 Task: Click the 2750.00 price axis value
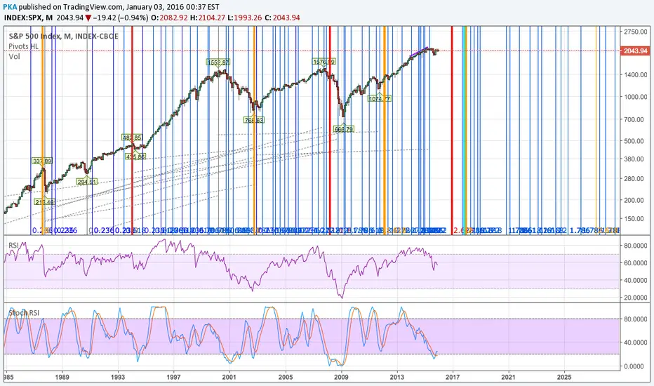pyautogui.click(x=636, y=32)
